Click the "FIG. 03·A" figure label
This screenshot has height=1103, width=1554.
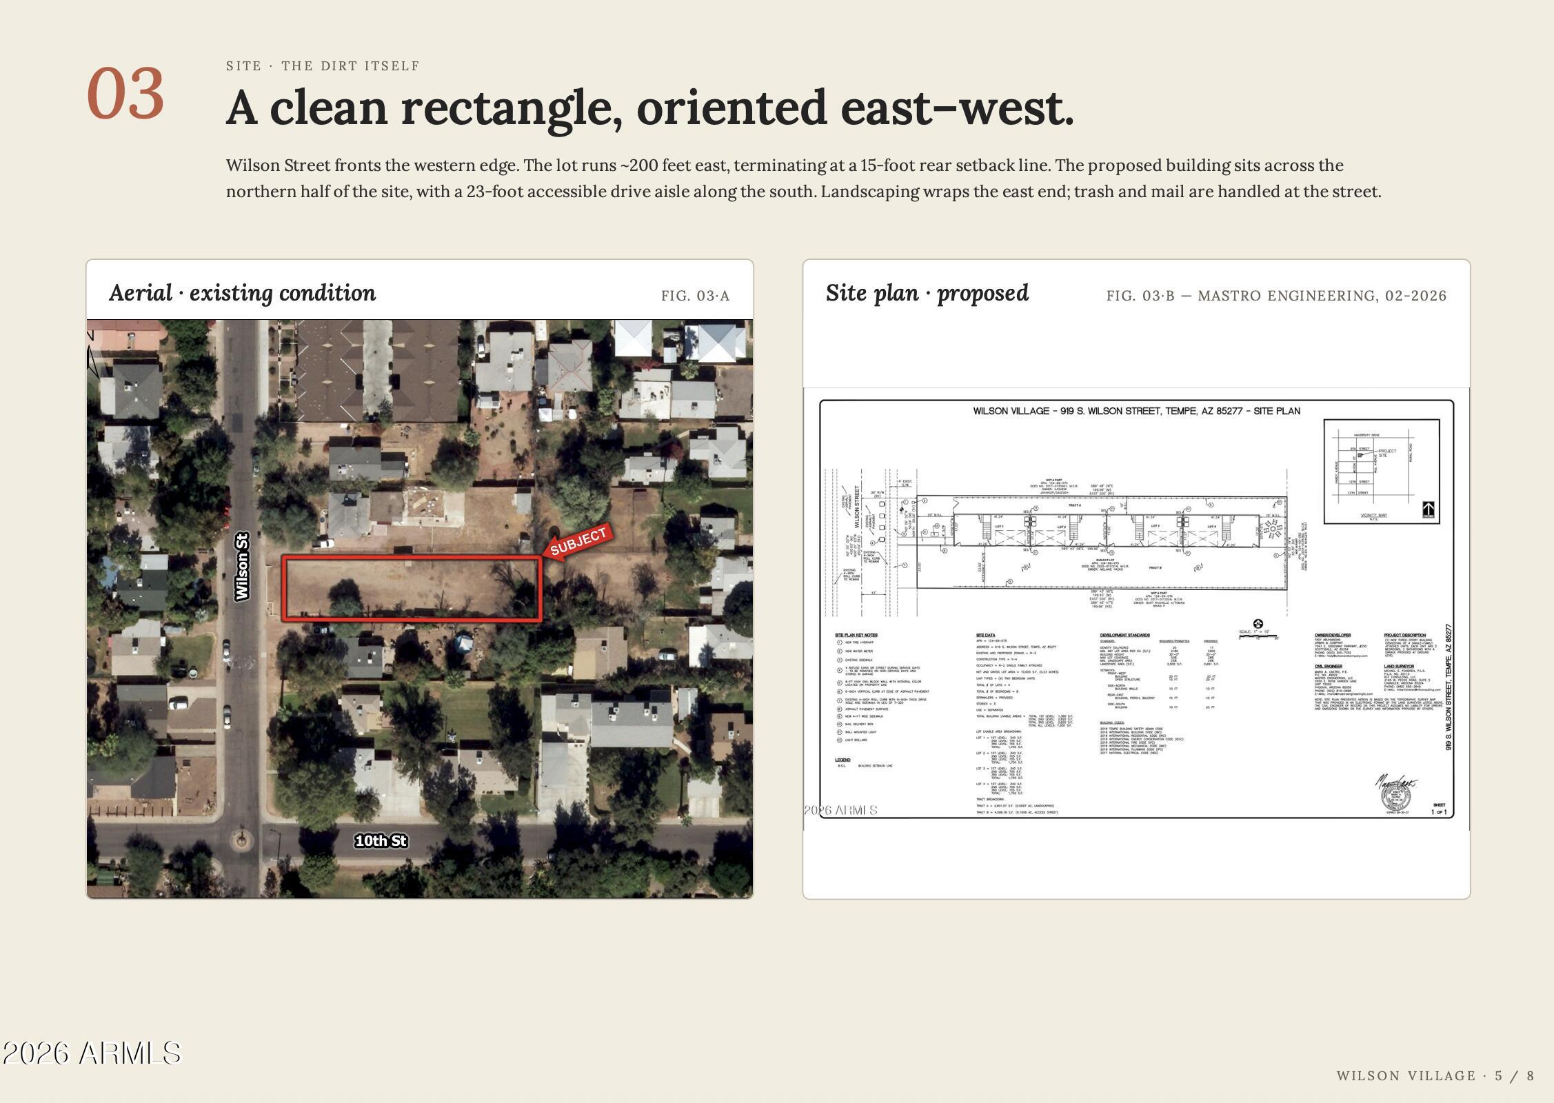tap(695, 296)
